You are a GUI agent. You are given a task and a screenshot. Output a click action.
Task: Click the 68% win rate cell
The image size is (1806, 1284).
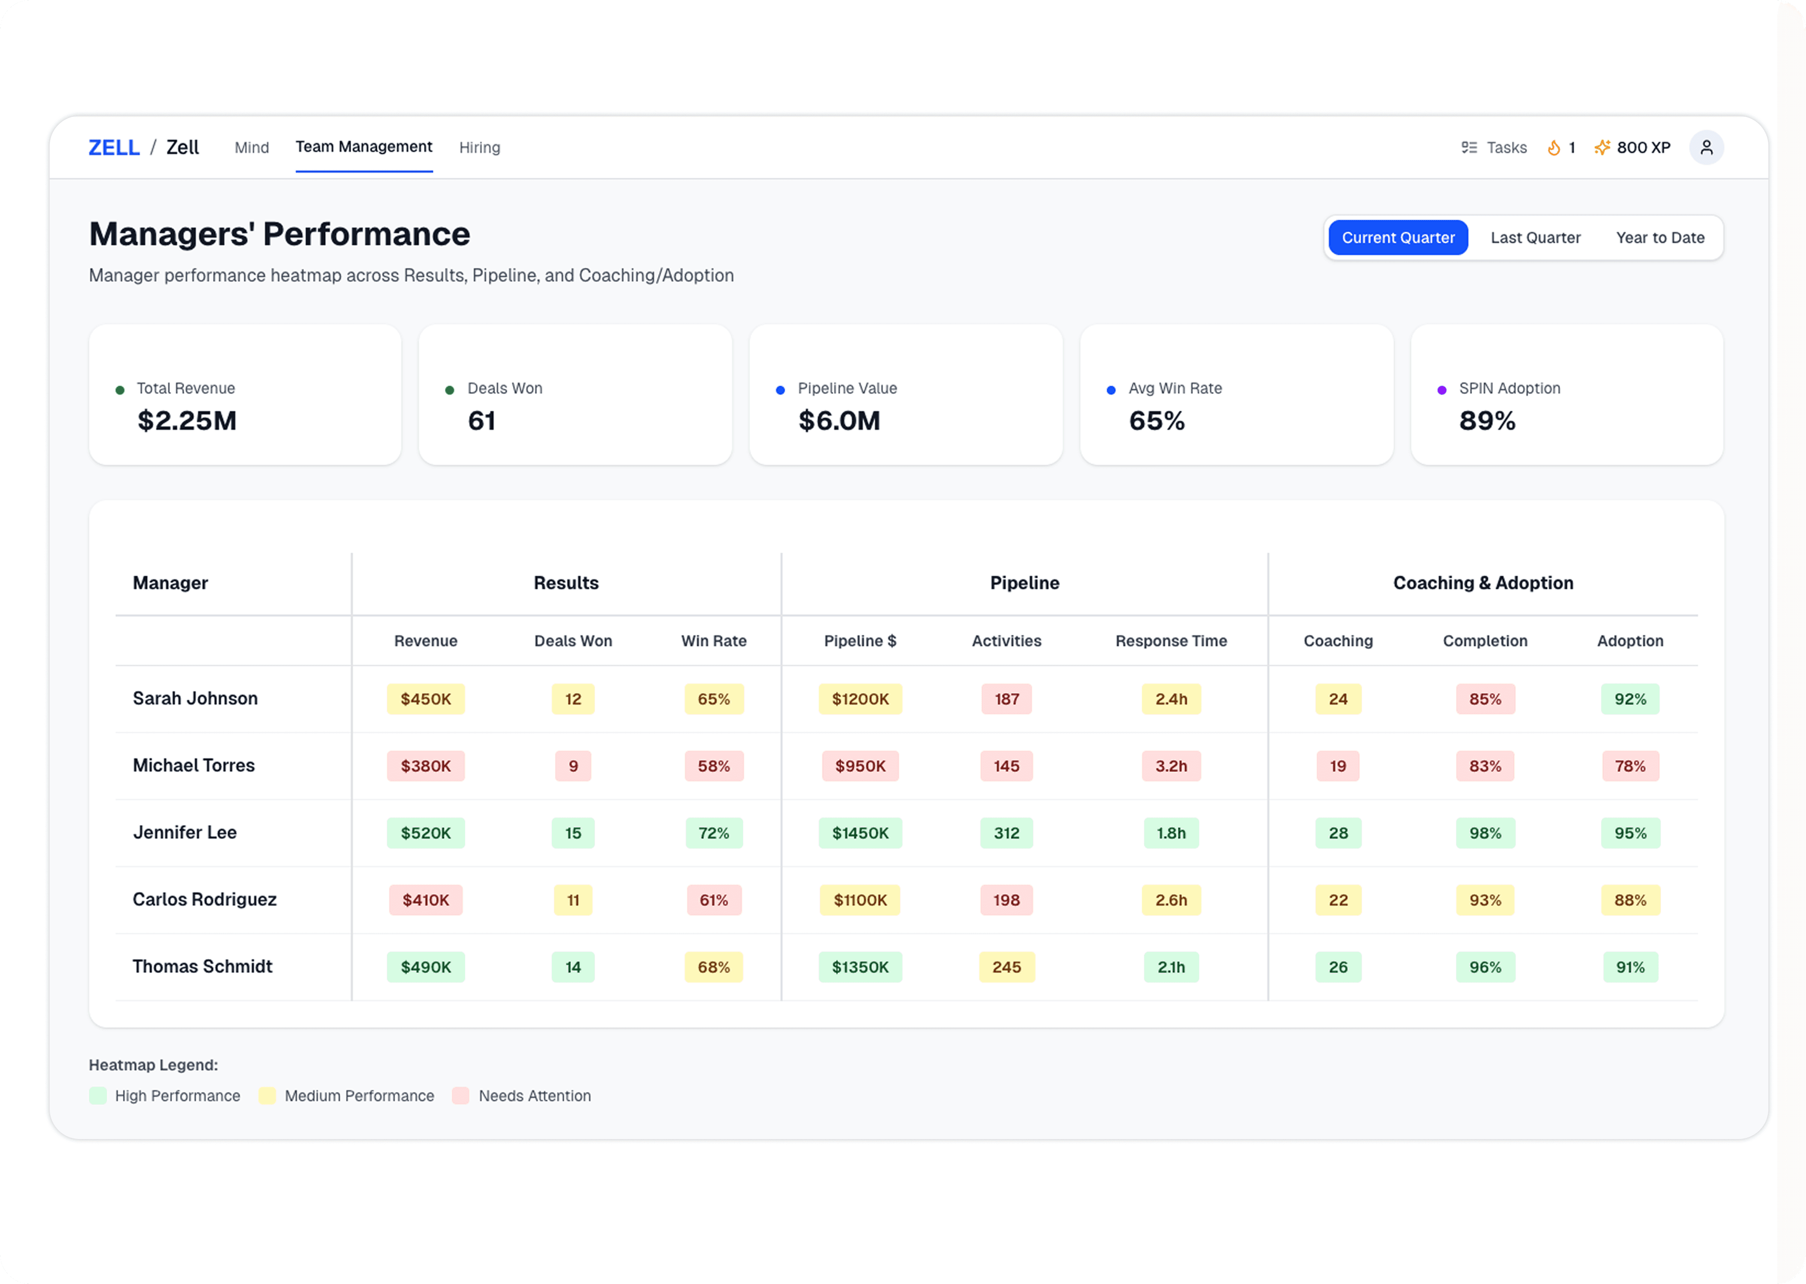point(714,968)
